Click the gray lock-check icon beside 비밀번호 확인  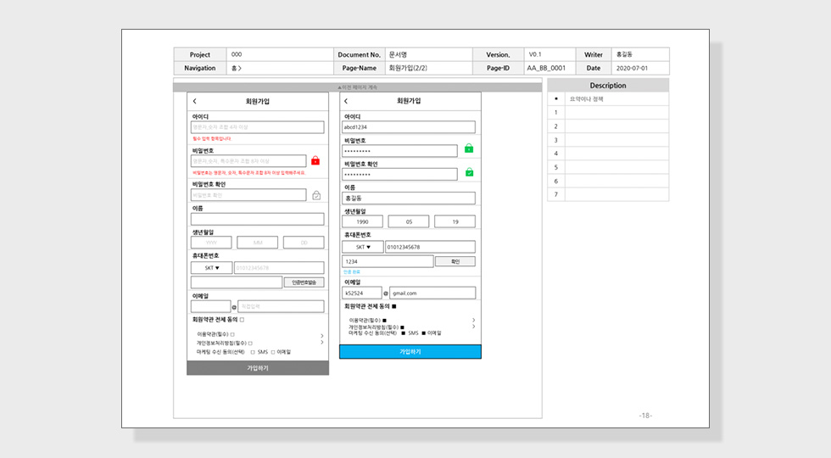coord(316,195)
